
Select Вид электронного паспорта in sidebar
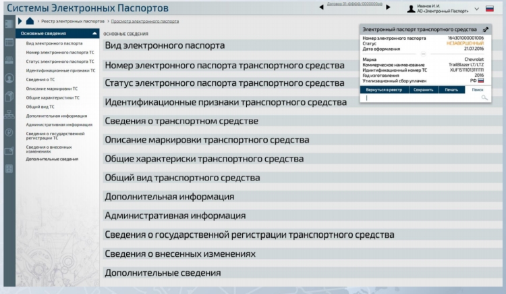point(54,43)
